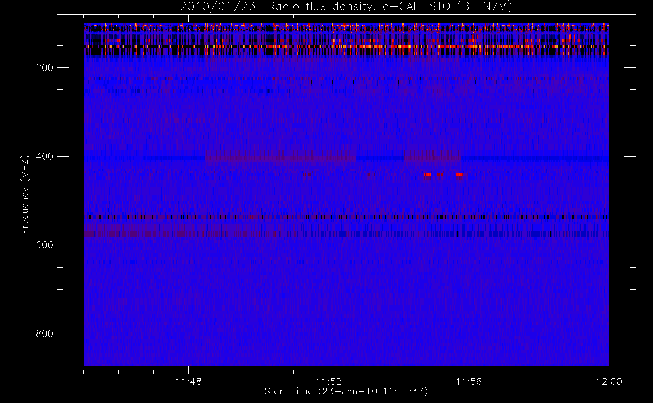This screenshot has height=403, width=653.
Task: Click the 'Start Time (23-Jan-10 11:44:37)' label
Action: pos(346,391)
